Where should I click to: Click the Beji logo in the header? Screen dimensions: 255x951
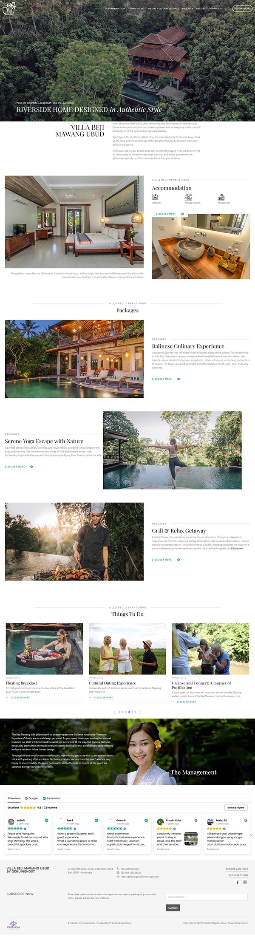[x=9, y=8]
